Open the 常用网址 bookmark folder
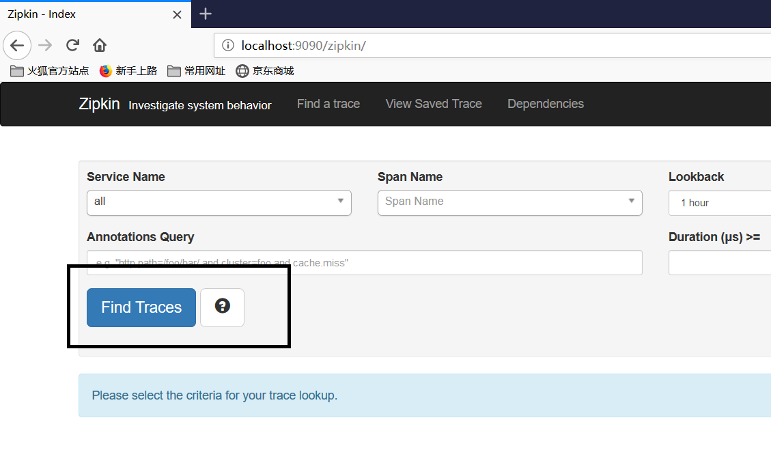The image size is (771, 461). pos(196,71)
